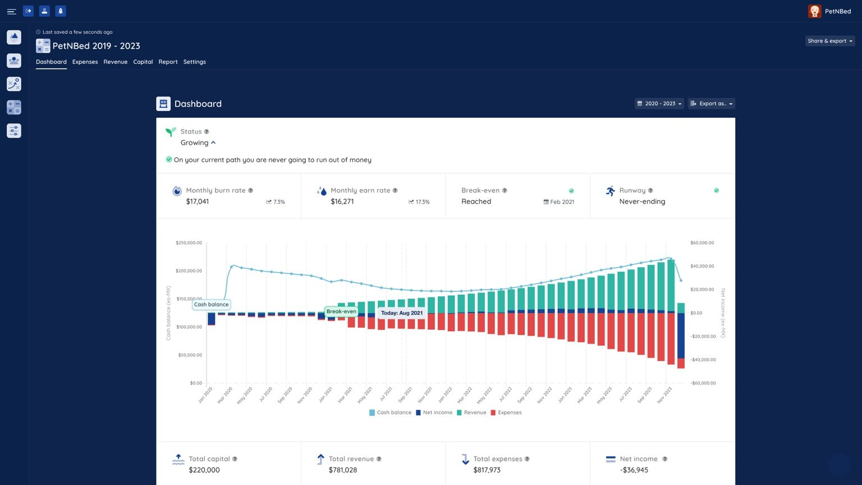
Task: Open the user profile icon in top bar
Action: coord(44,11)
